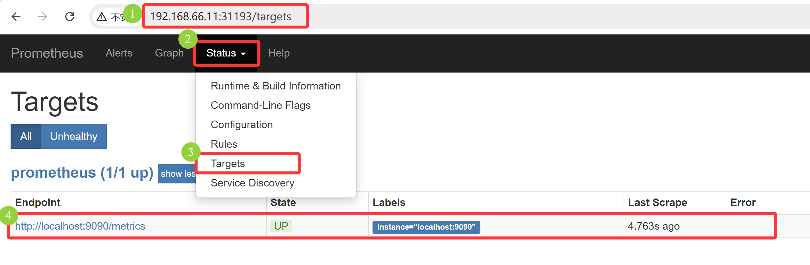Open the Graph page
The height and width of the screenshot is (265, 810).
pos(169,53)
